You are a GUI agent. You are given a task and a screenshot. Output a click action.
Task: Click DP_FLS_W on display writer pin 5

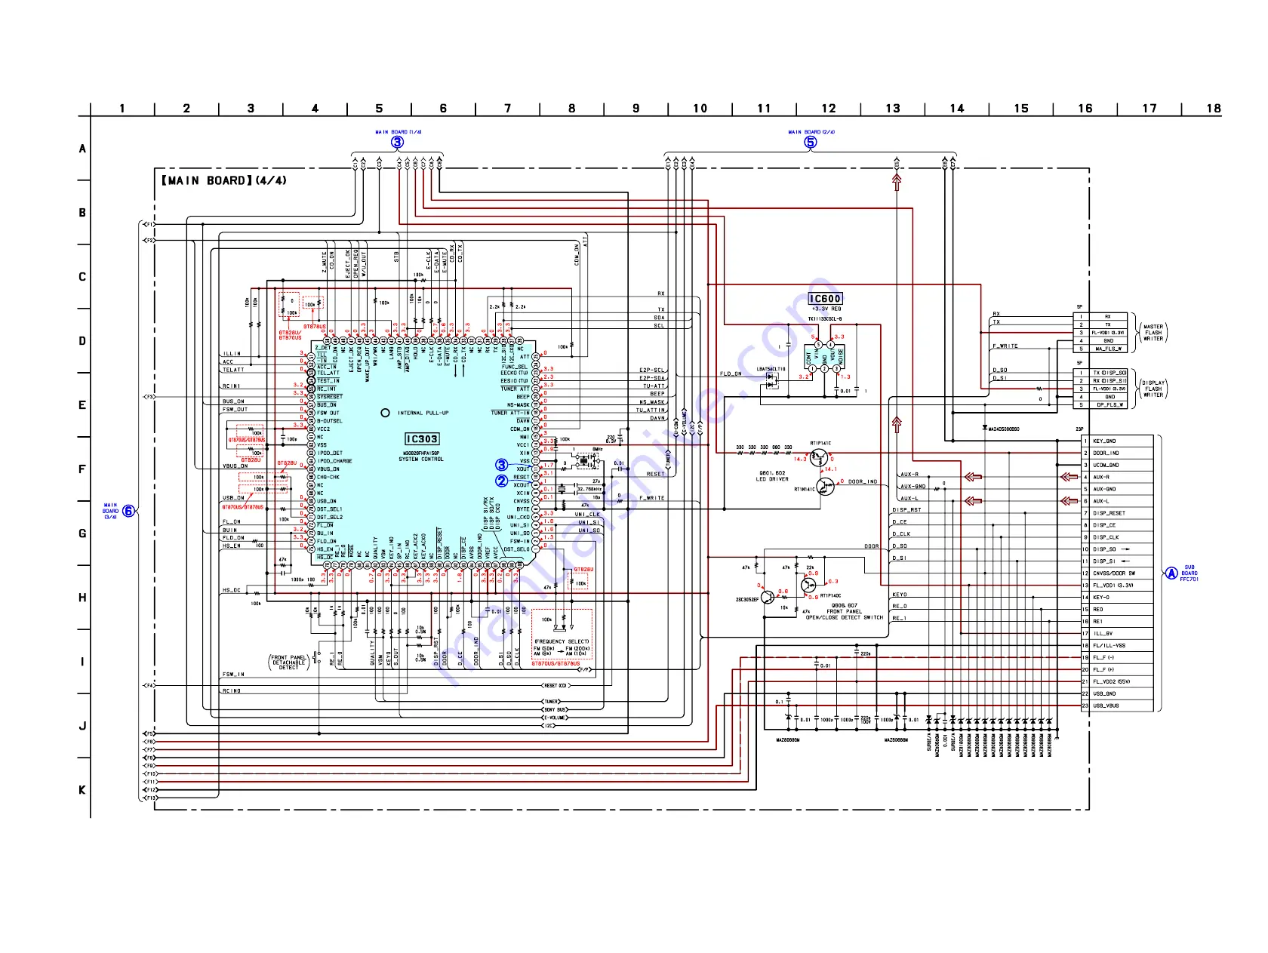click(1109, 405)
